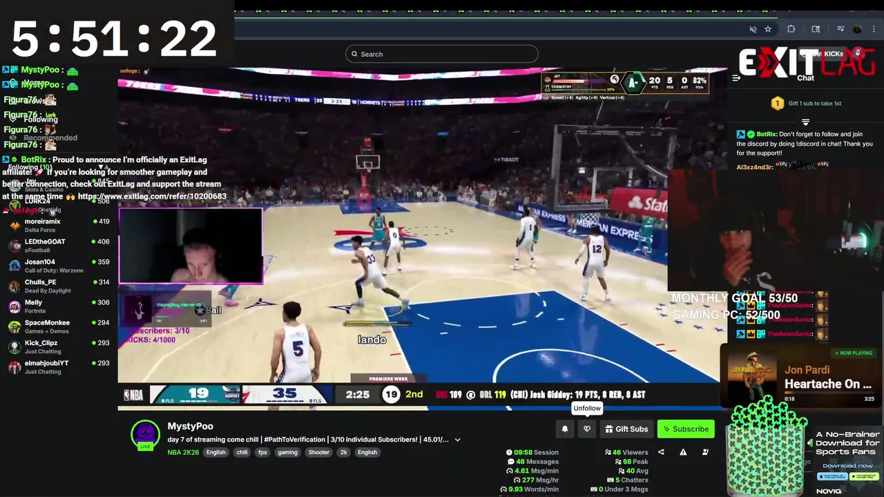Image resolution: width=884 pixels, height=497 pixels.
Task: Open the browser extensions puzzle icon
Action: click(791, 29)
